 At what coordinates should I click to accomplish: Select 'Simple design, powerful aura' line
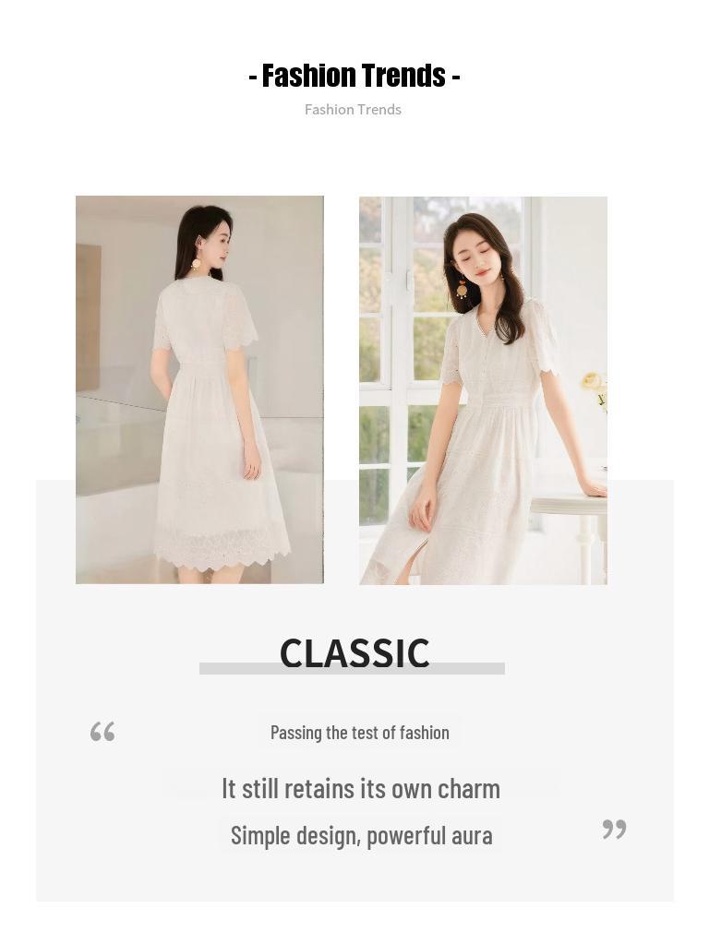(x=362, y=836)
